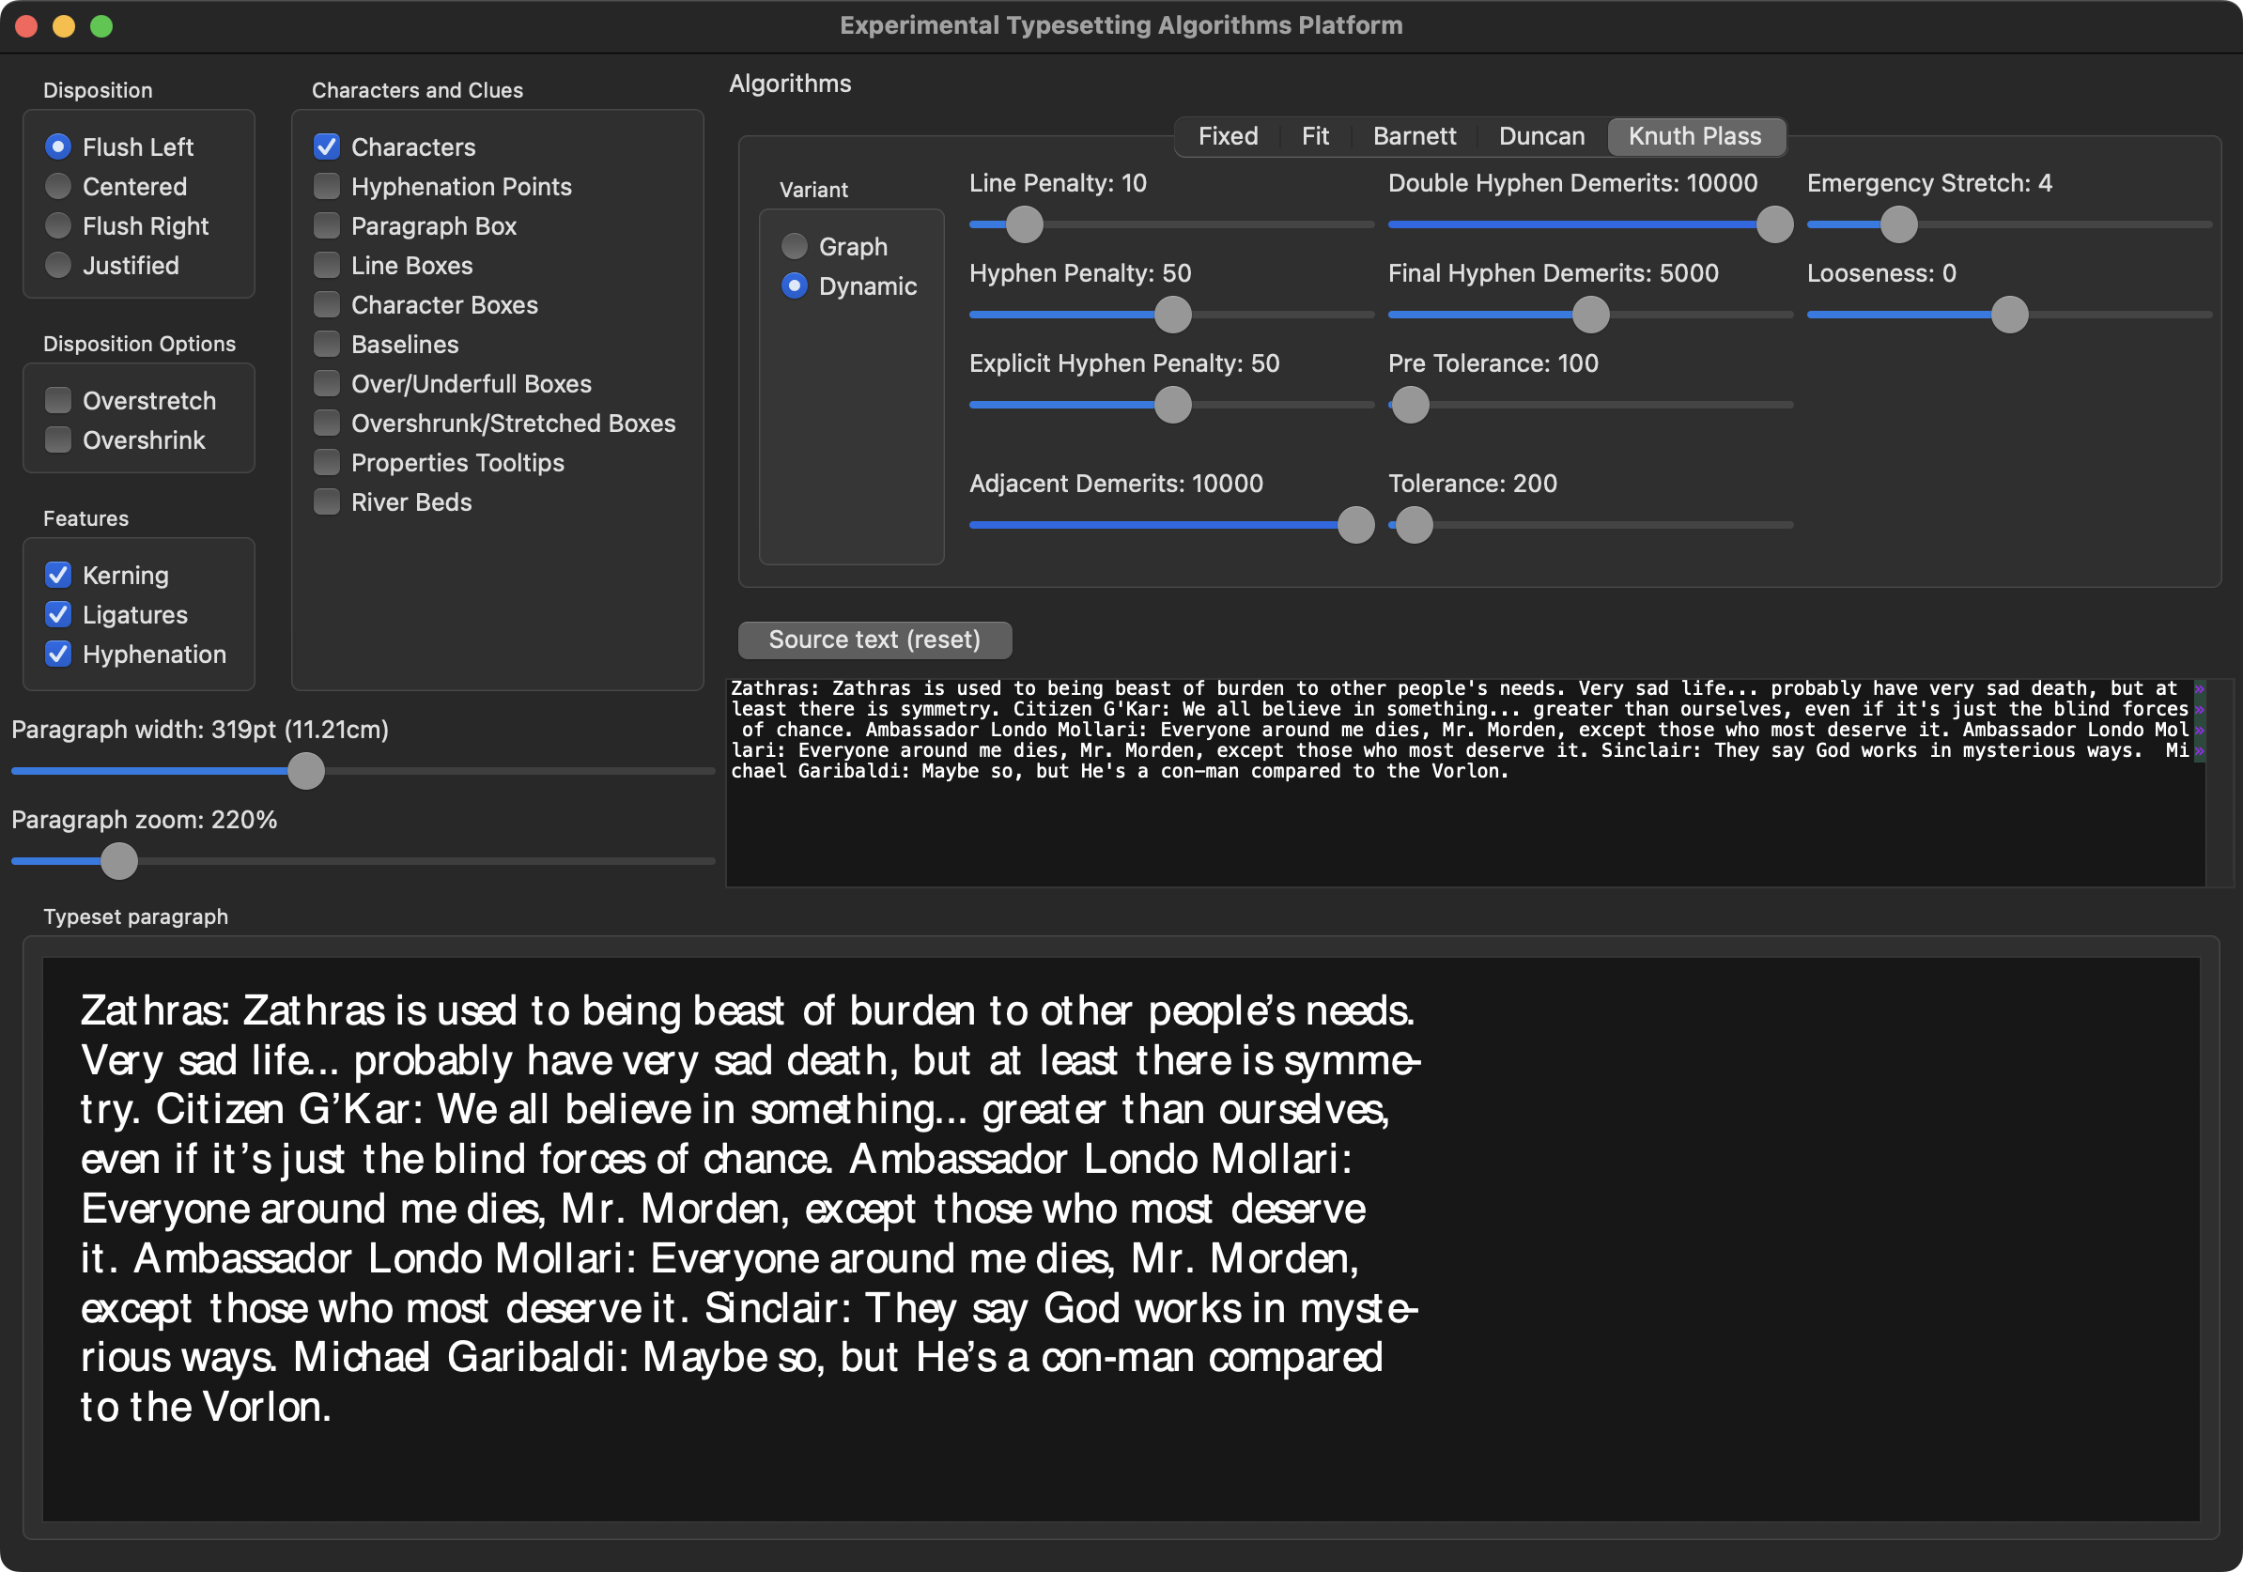The width and height of the screenshot is (2243, 1572).
Task: Select the Justified disposition option
Action: point(58,266)
